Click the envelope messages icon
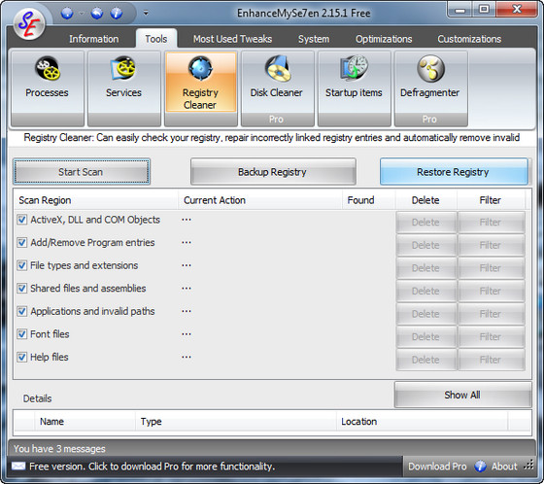The height and width of the screenshot is (484, 544). point(18,466)
